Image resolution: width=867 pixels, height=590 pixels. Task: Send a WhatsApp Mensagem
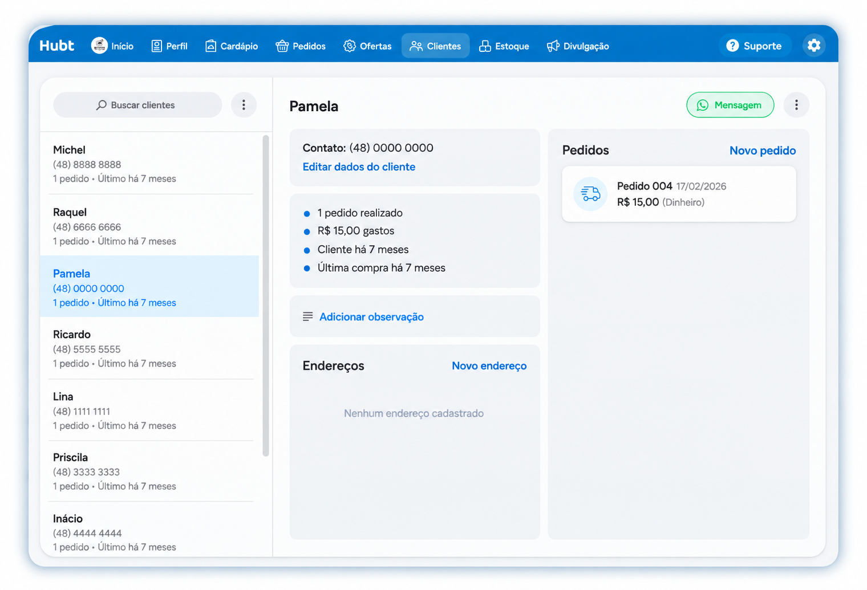click(730, 105)
